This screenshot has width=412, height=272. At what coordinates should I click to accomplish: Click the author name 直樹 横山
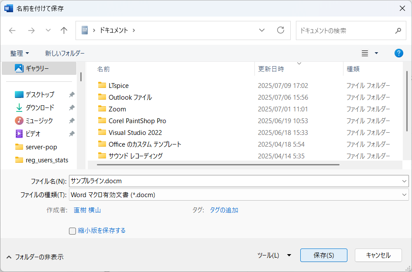pos(87,210)
